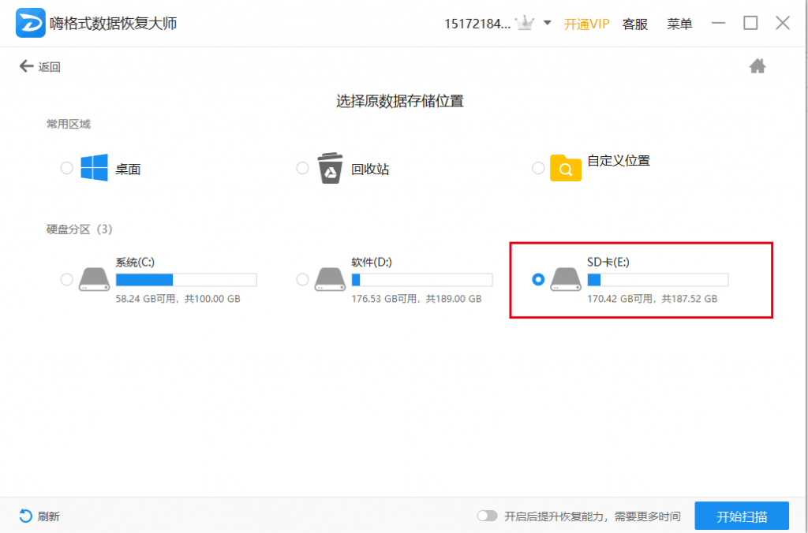808x533 pixels.
Task: Go to the home screen icon
Action: (x=757, y=66)
